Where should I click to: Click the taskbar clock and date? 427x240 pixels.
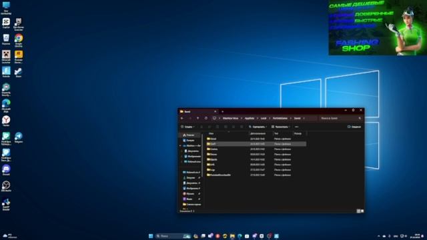click(x=415, y=236)
